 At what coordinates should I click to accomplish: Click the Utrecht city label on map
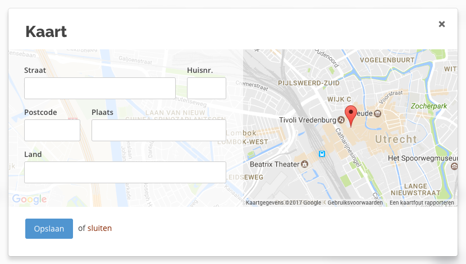coord(396,139)
